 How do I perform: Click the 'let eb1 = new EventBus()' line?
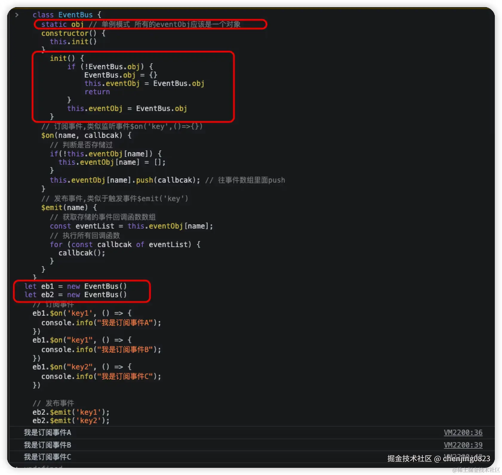click(x=76, y=286)
